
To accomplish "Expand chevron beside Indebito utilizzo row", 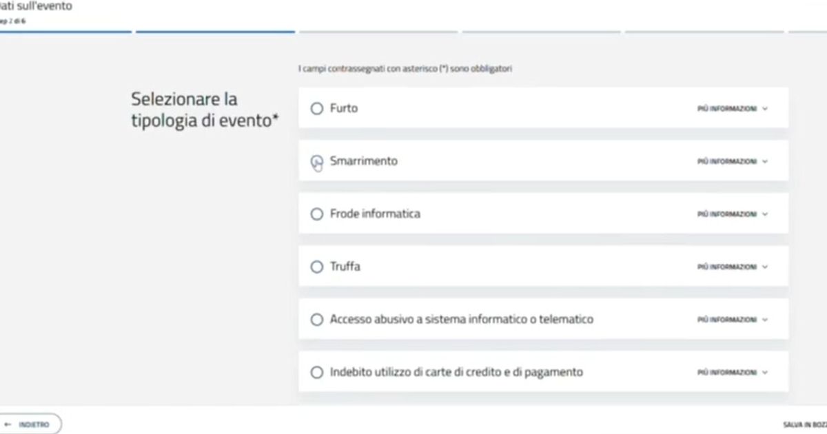I will [x=765, y=373].
